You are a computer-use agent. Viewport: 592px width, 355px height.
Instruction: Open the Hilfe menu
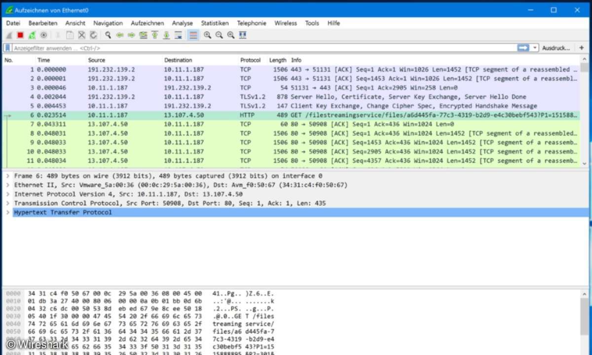coord(334,23)
